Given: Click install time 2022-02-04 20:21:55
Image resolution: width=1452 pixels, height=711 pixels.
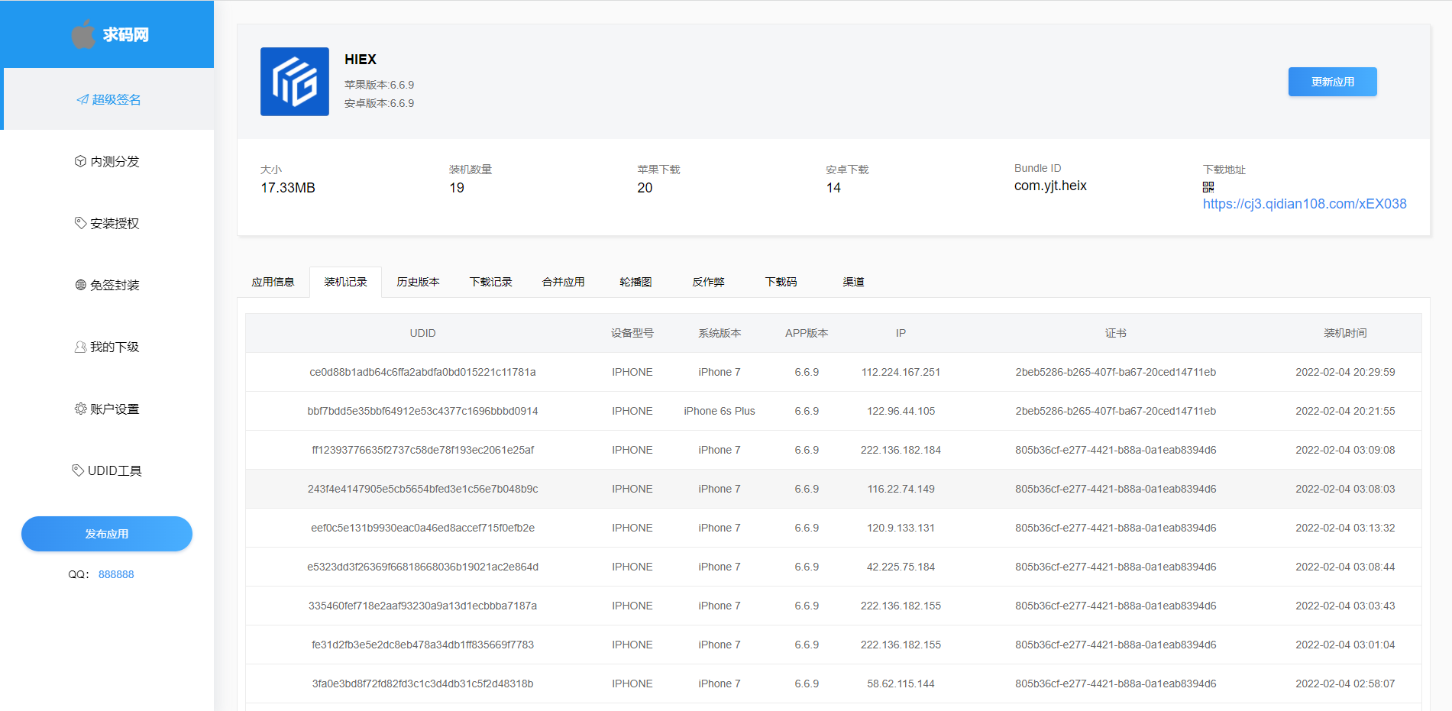Looking at the screenshot, I should coord(1345,411).
